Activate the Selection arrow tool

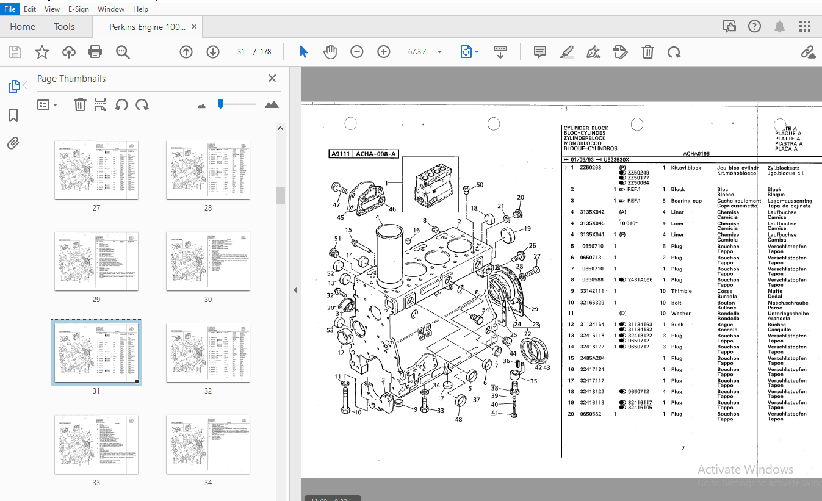click(x=303, y=52)
